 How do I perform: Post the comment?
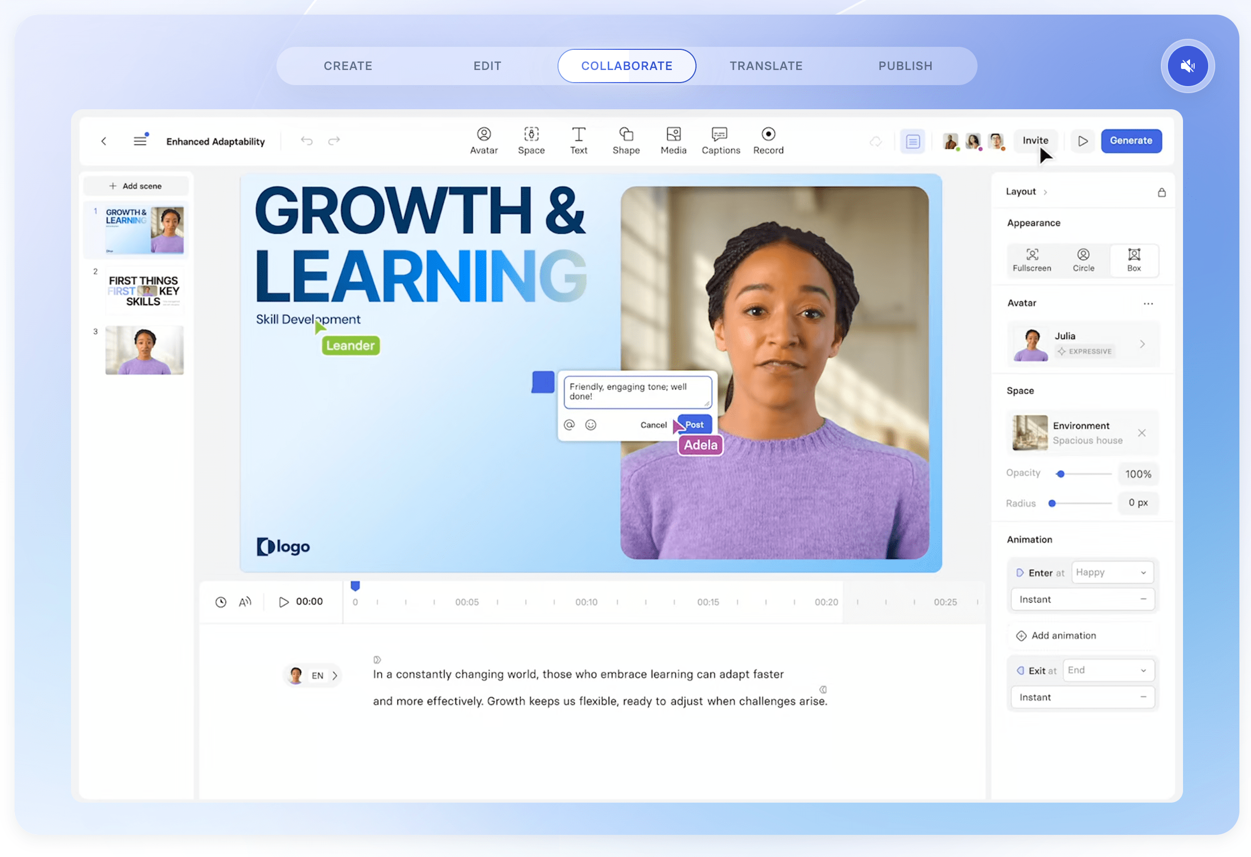point(694,425)
